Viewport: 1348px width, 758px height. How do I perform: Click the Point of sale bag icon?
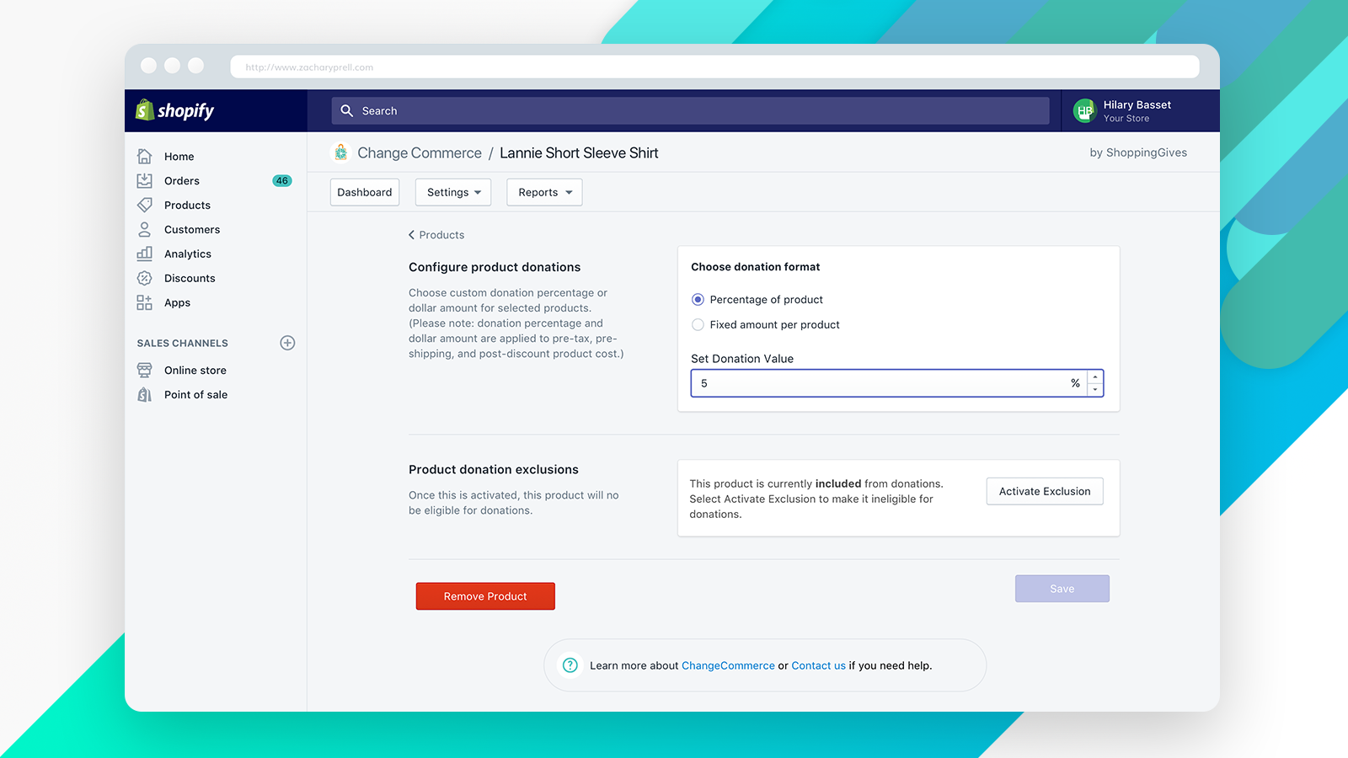[x=145, y=394]
